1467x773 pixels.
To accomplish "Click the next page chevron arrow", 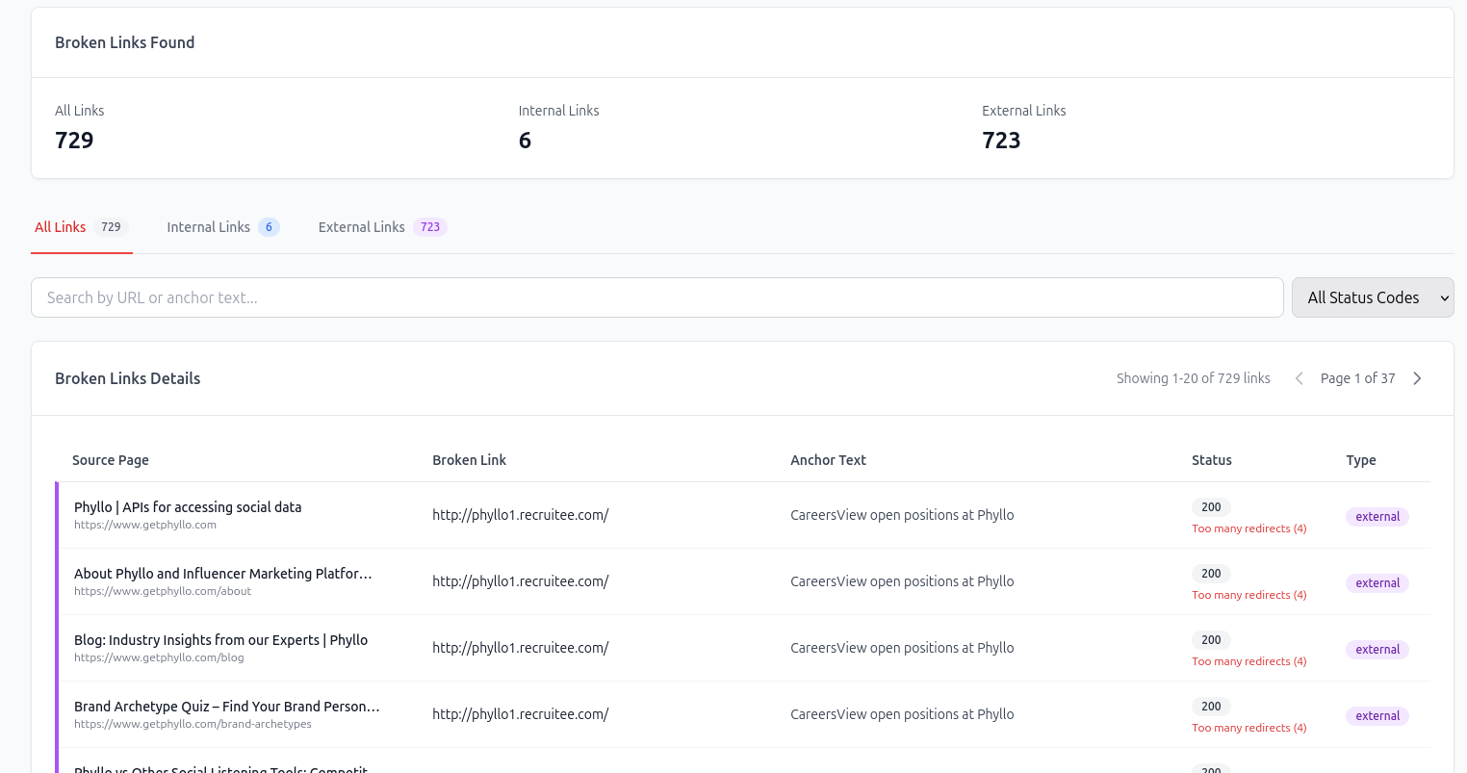I will coord(1417,377).
